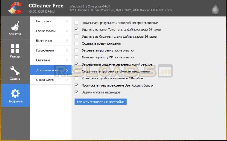Toggle Задачи списков переходов checkbox
Image resolution: width=227 pixels, height=141 pixels.
[77, 92]
